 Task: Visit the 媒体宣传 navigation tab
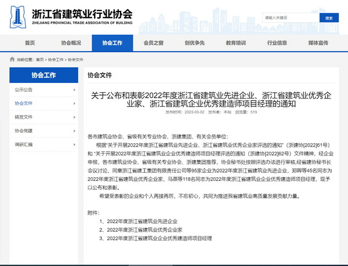coord(318,43)
